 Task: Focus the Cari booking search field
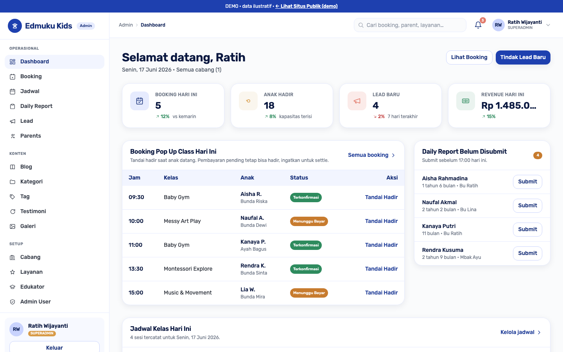pyautogui.click(x=410, y=25)
